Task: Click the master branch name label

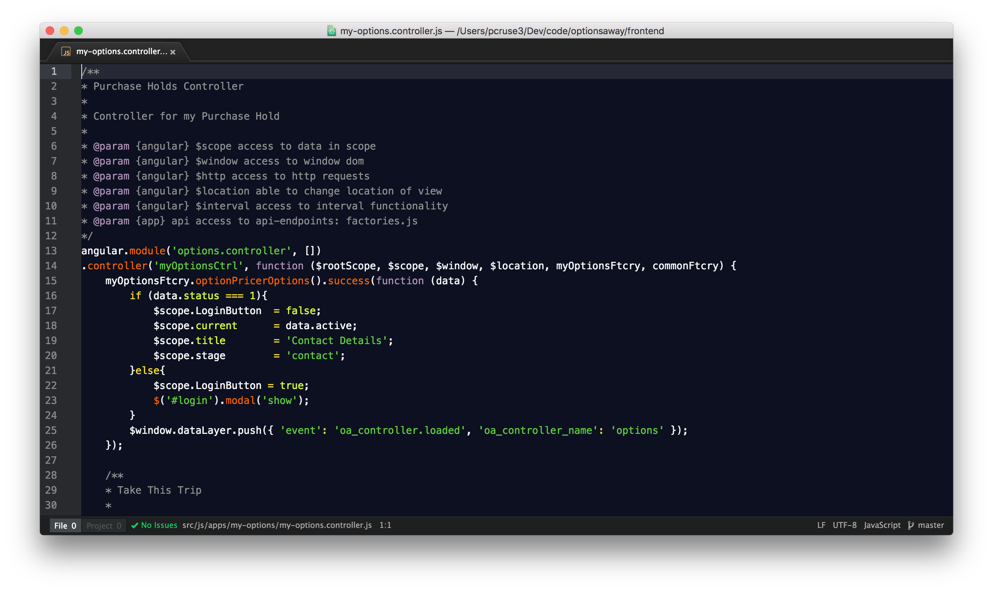Action: click(x=931, y=525)
